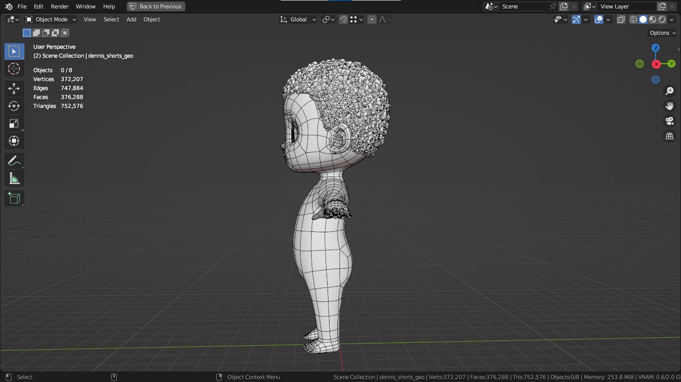
Task: Click the Blender logo menu icon
Action: point(8,6)
